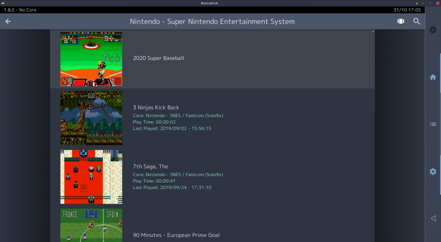Click the 3 Ninjas Kick Back thumbnail
441x242 pixels.
point(91,118)
